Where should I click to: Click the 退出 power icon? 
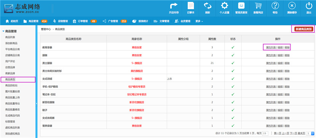[x=309, y=6]
